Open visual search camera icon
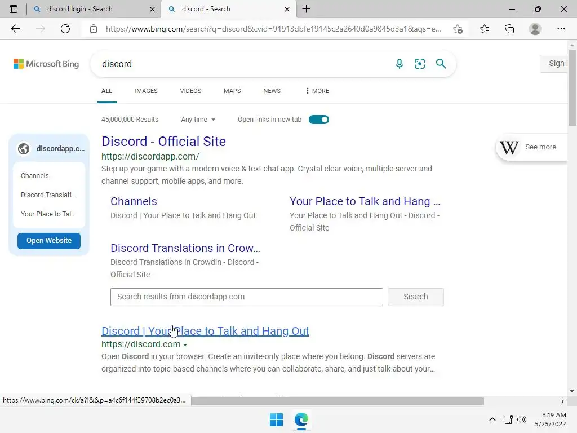Viewport: 577px width, 433px height. point(419,64)
